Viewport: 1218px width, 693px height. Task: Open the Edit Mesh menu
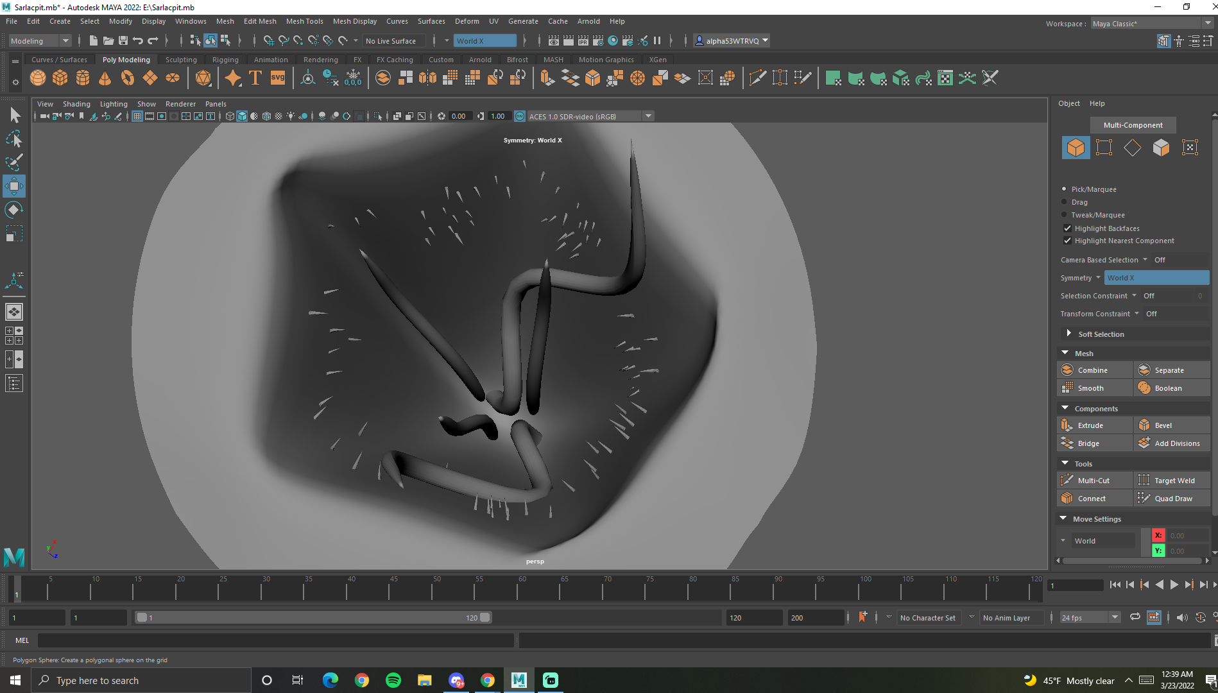click(260, 21)
